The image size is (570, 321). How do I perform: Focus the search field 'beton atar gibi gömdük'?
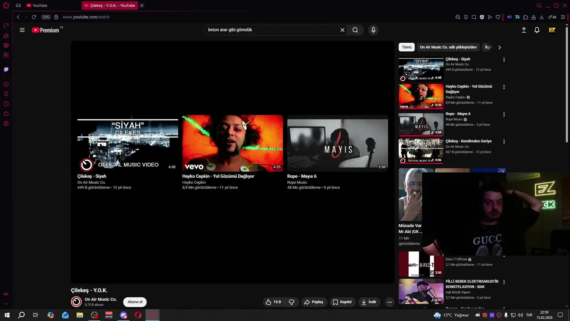[x=272, y=30]
